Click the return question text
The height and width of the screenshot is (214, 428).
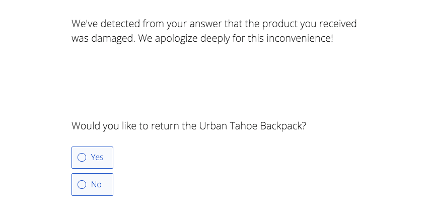click(189, 126)
